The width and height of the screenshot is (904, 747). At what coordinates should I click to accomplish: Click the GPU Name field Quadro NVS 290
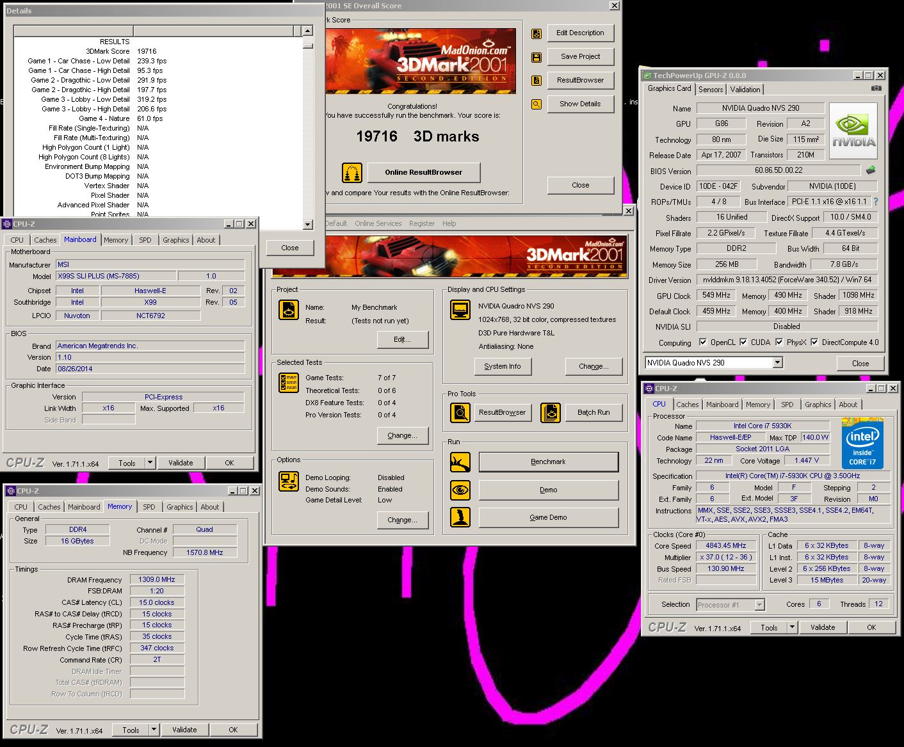[761, 108]
